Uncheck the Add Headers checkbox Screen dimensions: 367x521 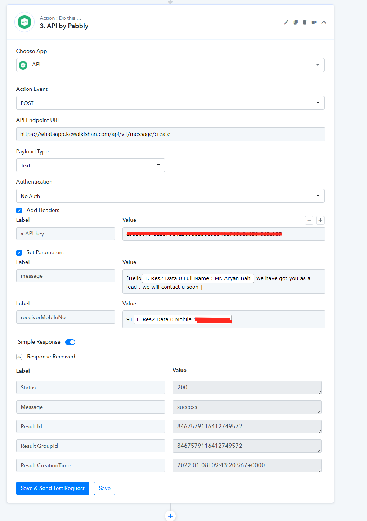19,211
